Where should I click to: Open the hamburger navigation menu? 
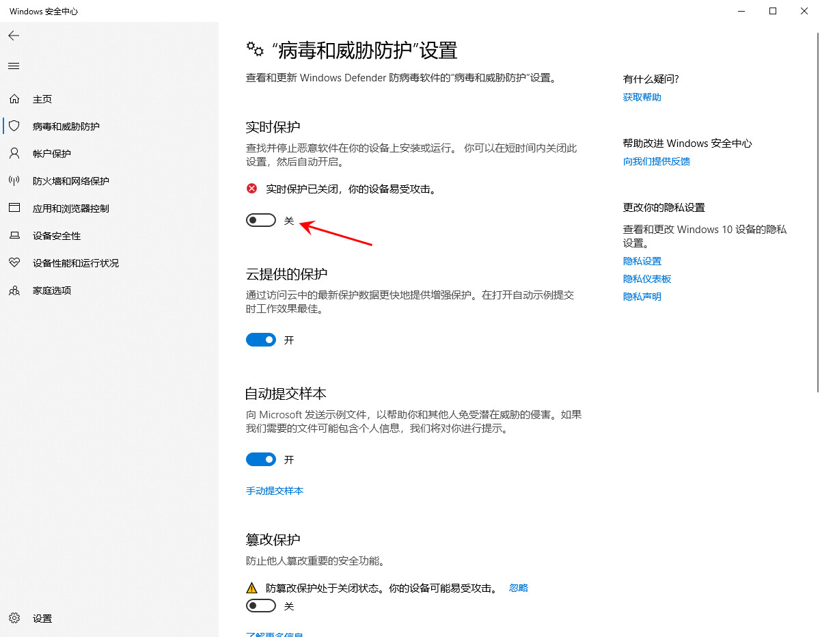14,66
